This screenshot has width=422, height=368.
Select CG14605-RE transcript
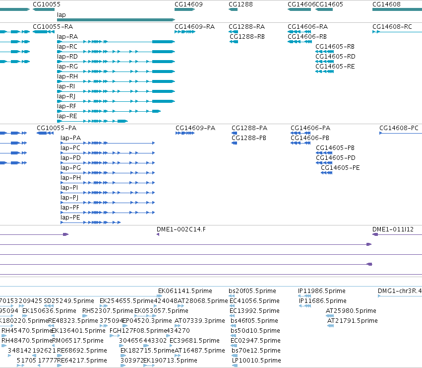pos(325,72)
